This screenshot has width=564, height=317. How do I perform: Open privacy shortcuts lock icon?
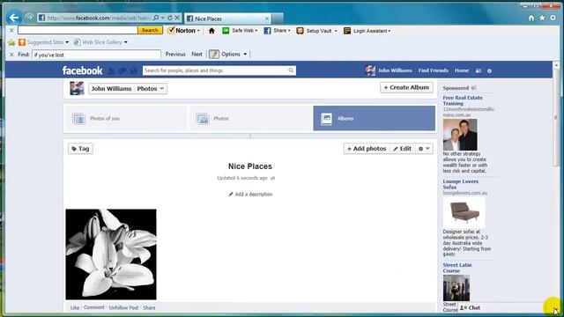479,70
